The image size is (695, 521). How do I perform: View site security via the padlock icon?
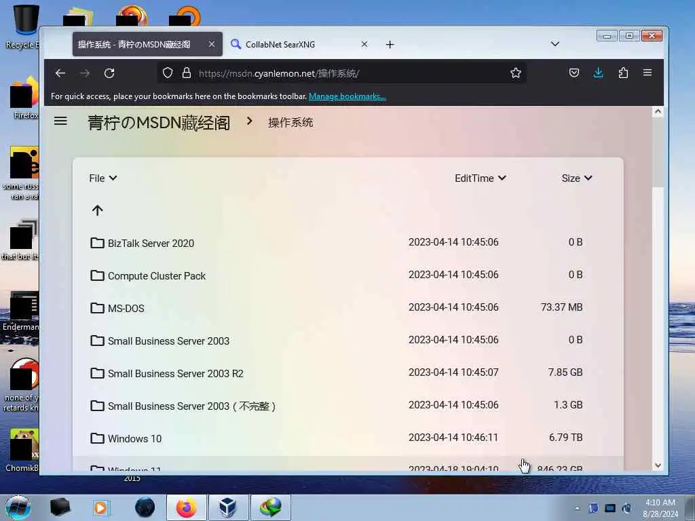coord(187,73)
